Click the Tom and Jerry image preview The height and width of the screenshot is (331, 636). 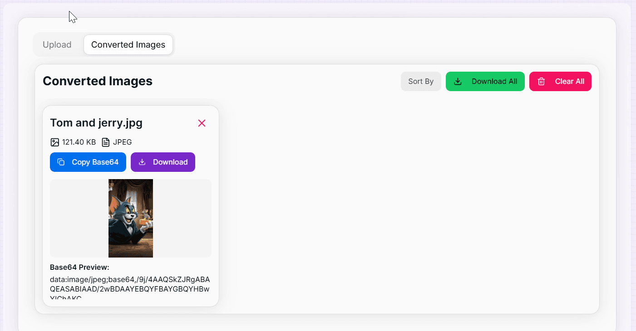pyautogui.click(x=130, y=218)
